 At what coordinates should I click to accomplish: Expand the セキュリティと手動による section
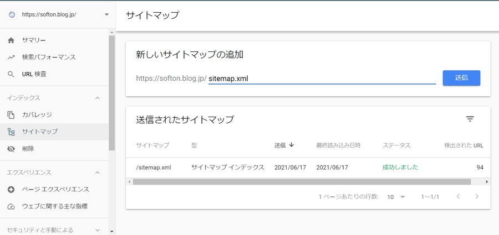pos(98,229)
